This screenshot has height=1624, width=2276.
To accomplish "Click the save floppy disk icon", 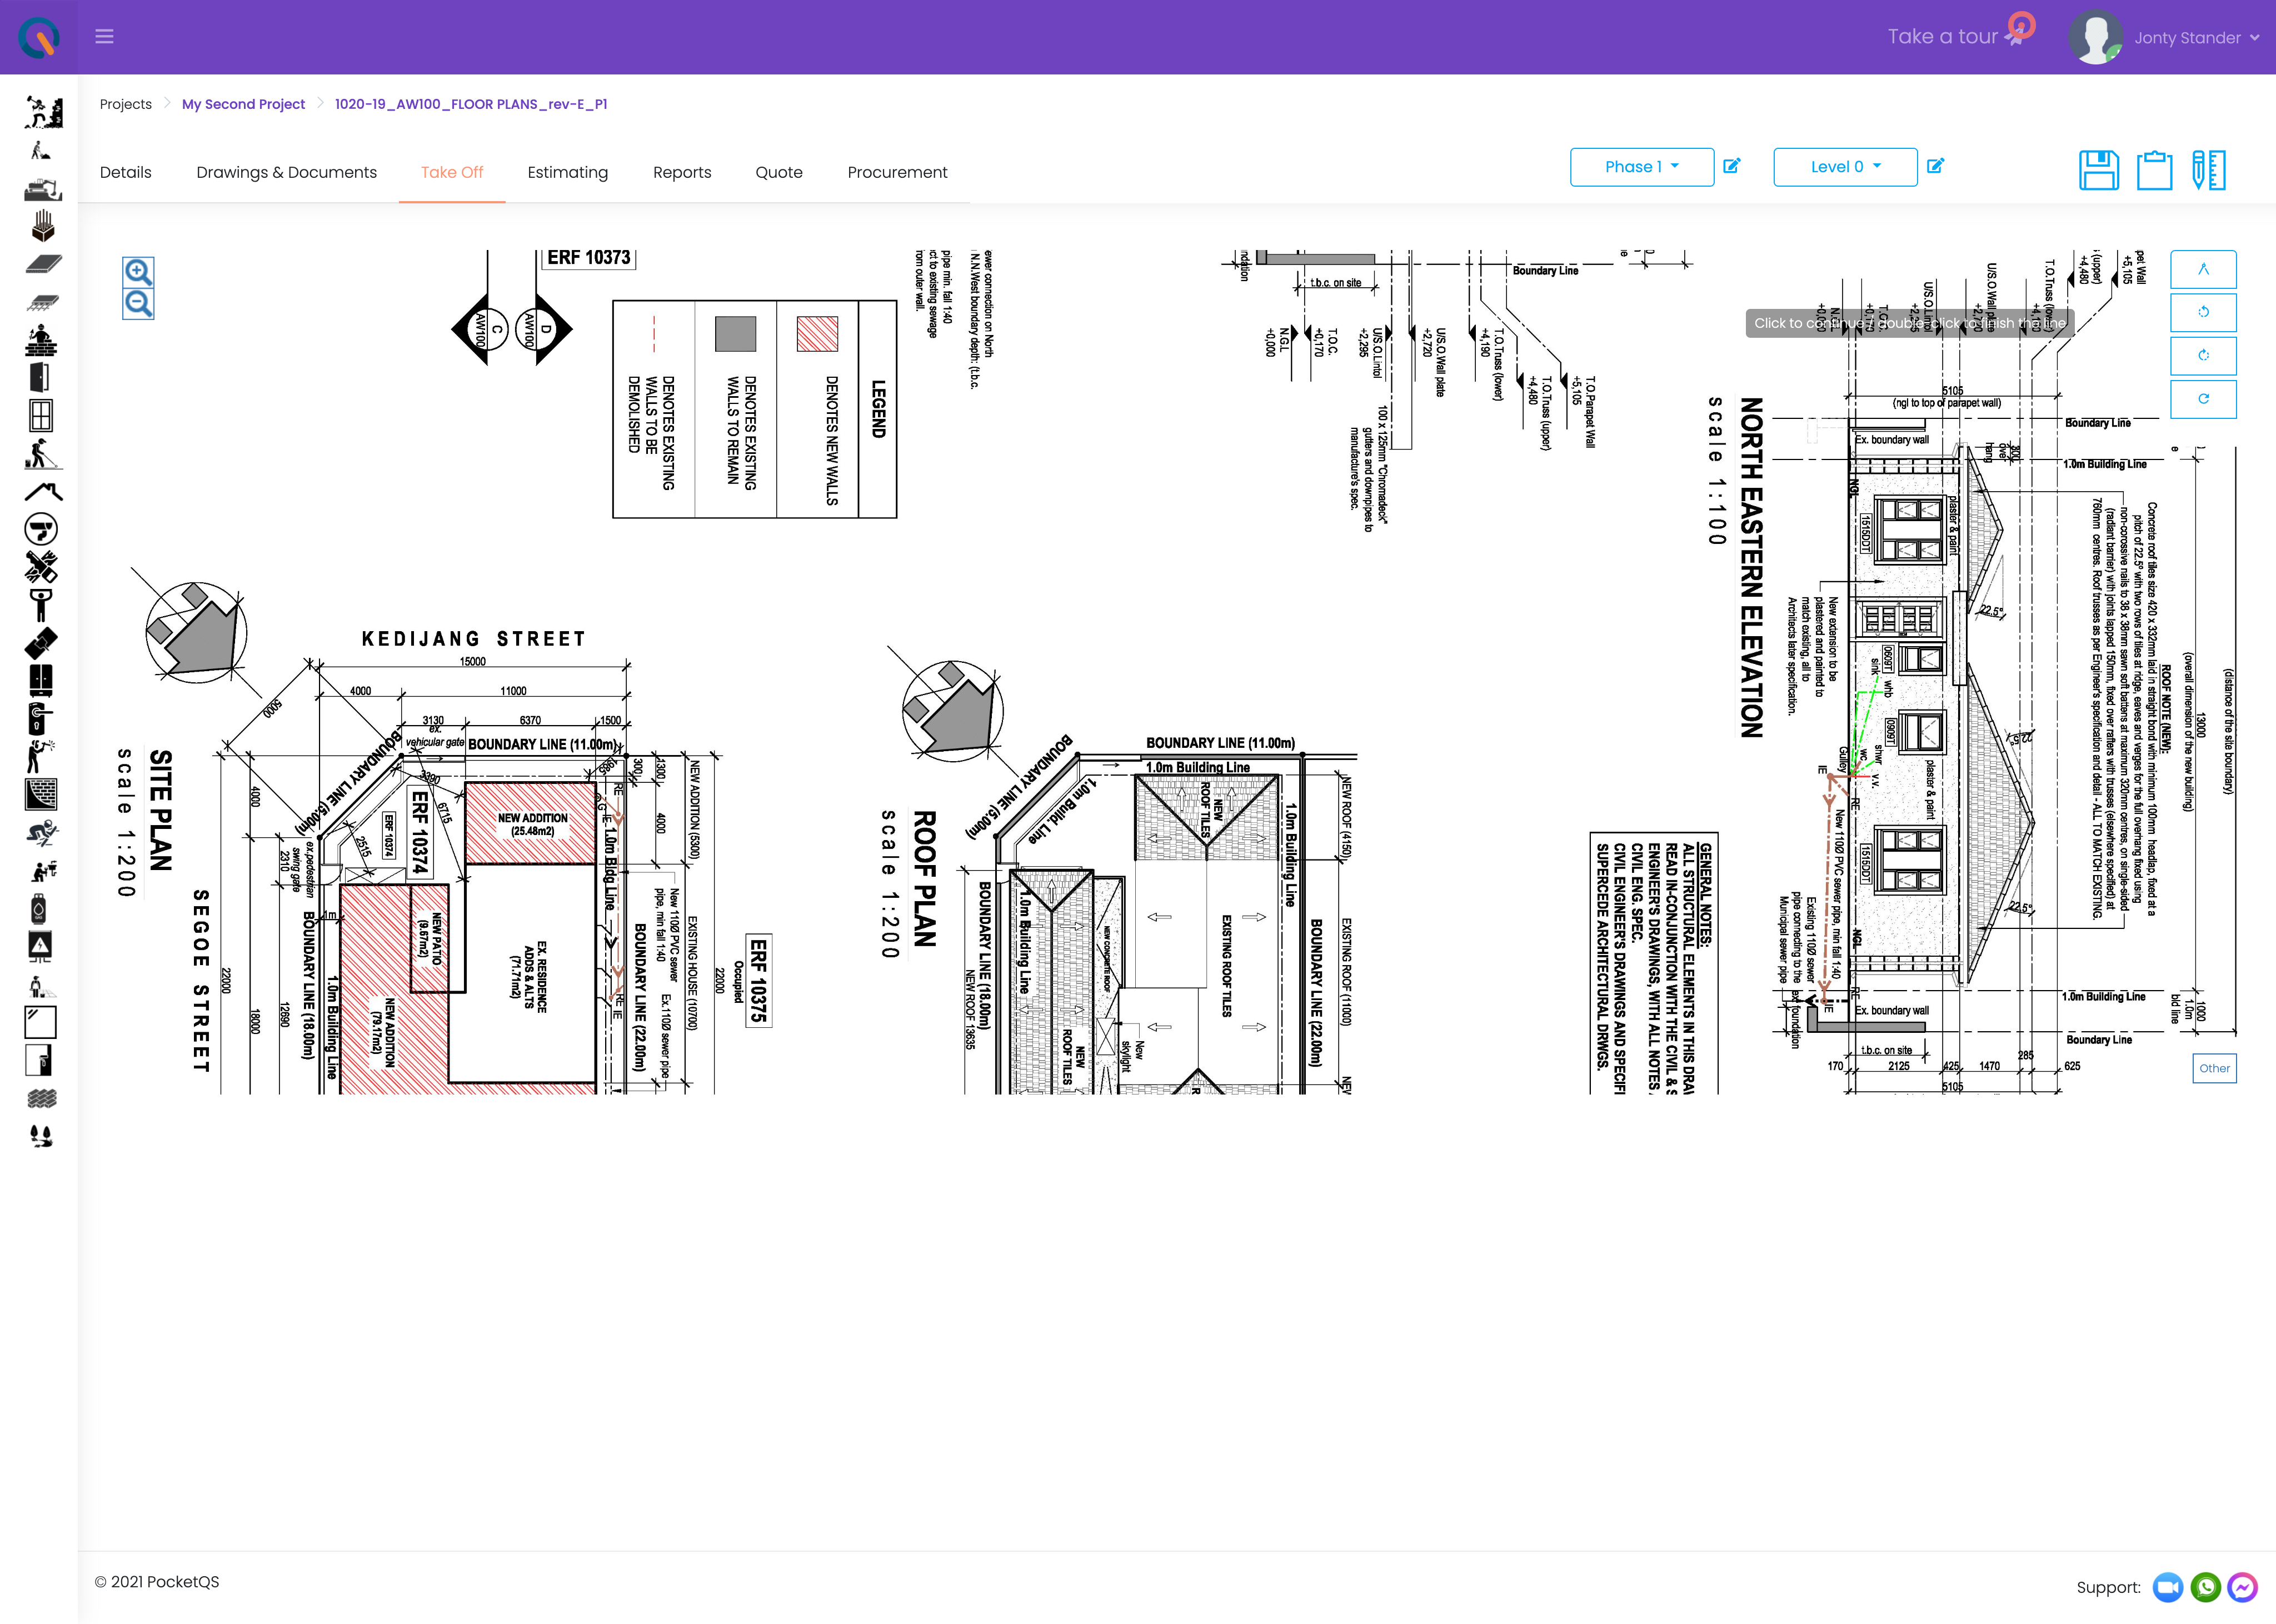I will click(2099, 170).
